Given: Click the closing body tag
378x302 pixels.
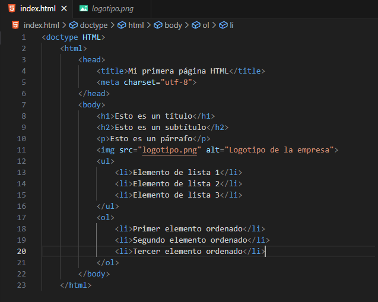Looking at the screenshot, I should click(x=94, y=274).
